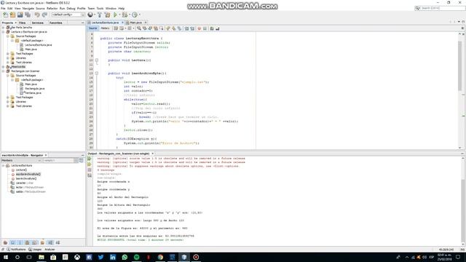Close the LecturaEscritura.java editor tab
This screenshot has width=466, height=262.
click(122, 23)
